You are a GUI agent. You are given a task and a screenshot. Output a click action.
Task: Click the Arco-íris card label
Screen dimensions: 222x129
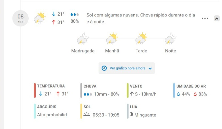point(46,107)
